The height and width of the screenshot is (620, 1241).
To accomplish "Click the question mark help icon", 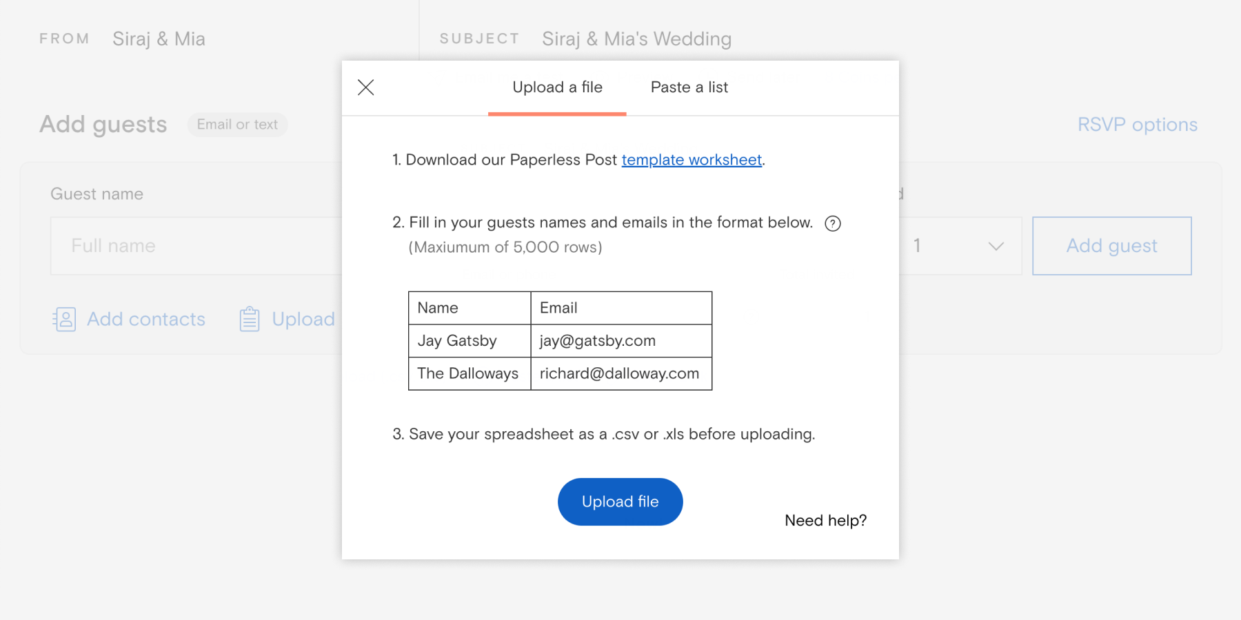I will (833, 223).
